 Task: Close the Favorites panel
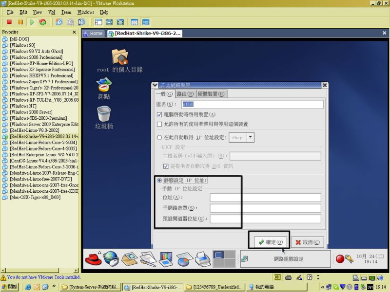pyautogui.click(x=74, y=32)
